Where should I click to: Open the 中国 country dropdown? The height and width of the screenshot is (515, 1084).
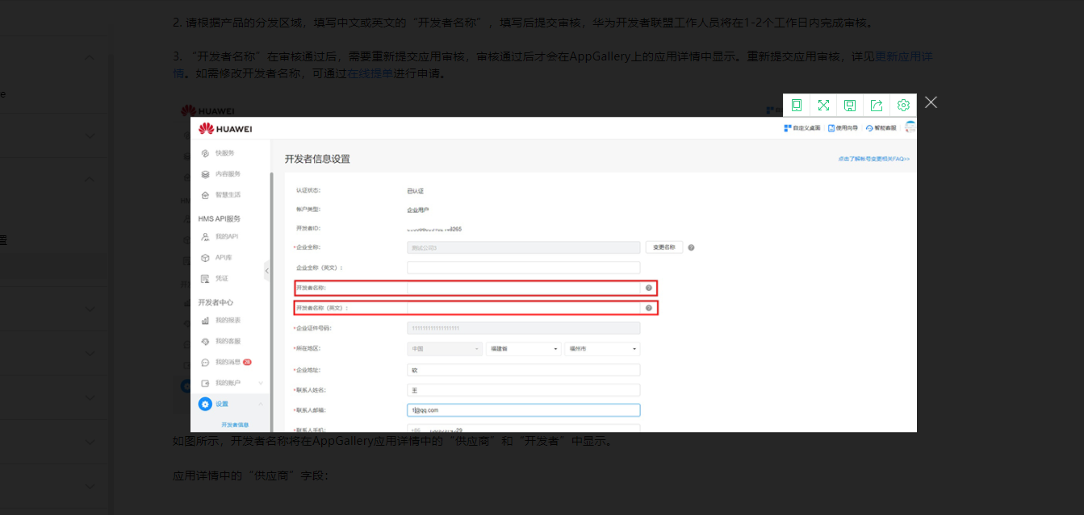pos(445,349)
